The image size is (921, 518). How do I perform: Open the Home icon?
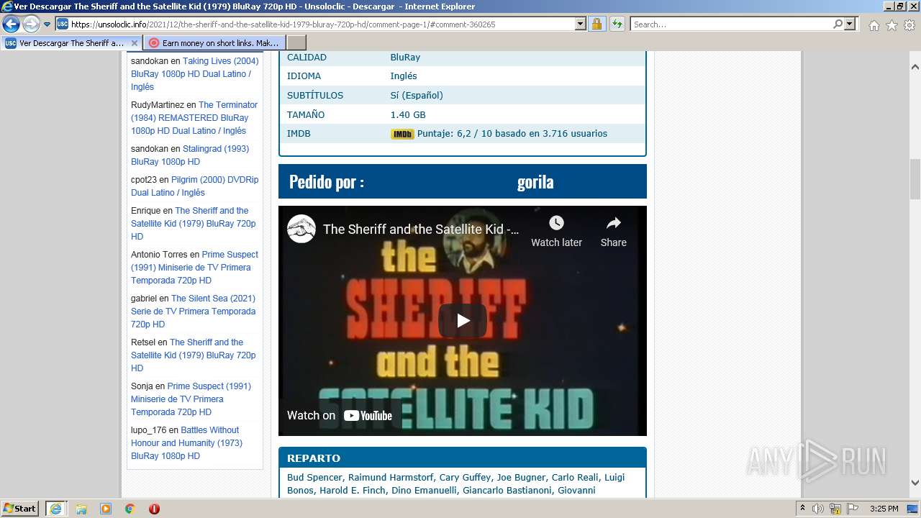click(874, 25)
